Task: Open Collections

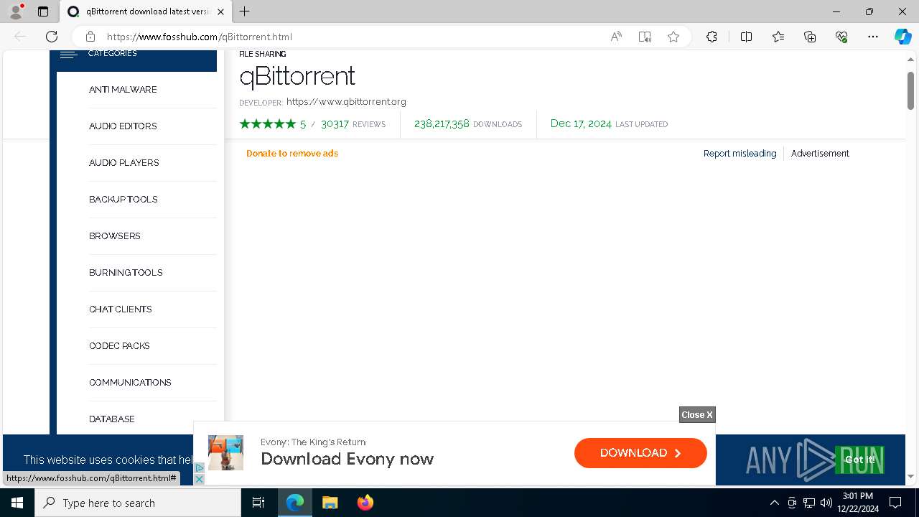Action: pyautogui.click(x=810, y=37)
